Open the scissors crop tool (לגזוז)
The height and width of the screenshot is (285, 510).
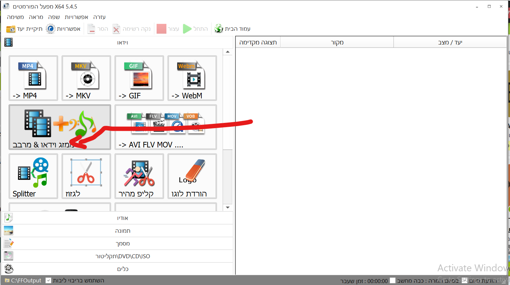tap(86, 176)
